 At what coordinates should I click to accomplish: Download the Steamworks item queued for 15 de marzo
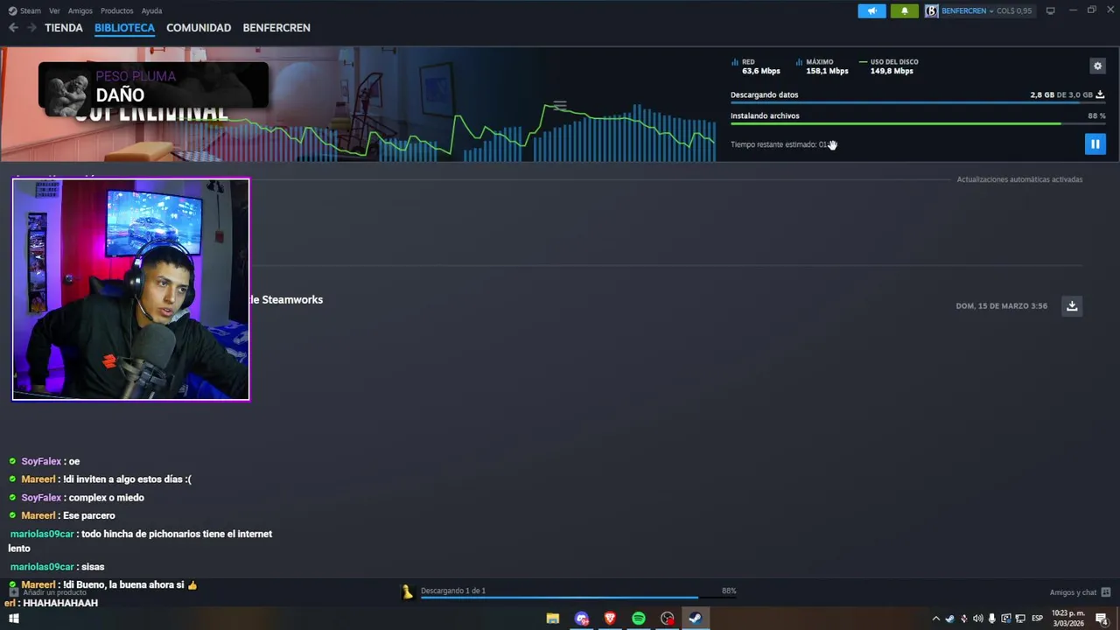[1072, 305]
